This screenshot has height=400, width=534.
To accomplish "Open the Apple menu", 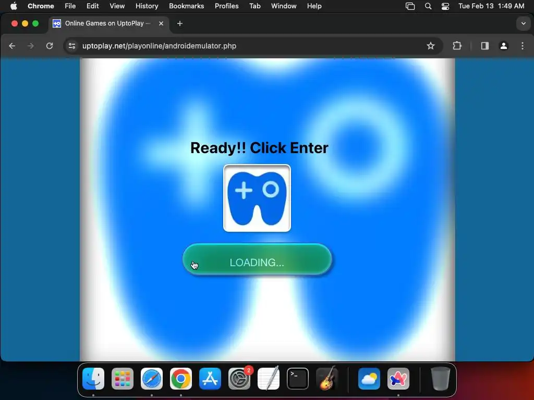I will [14, 6].
